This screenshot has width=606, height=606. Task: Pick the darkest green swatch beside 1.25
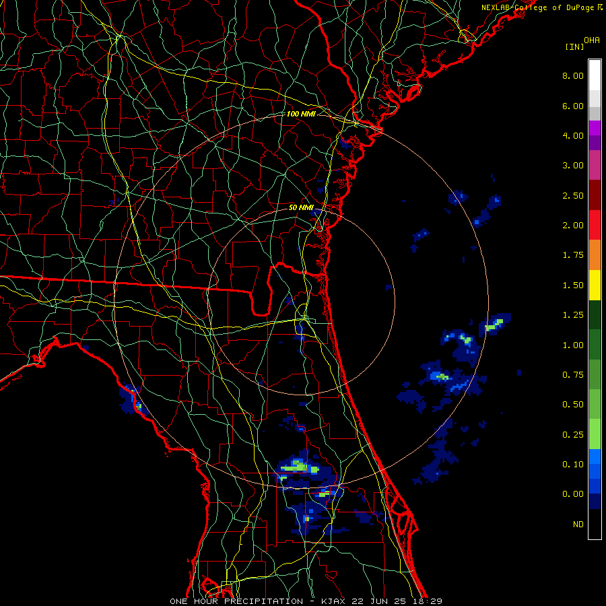(x=595, y=314)
